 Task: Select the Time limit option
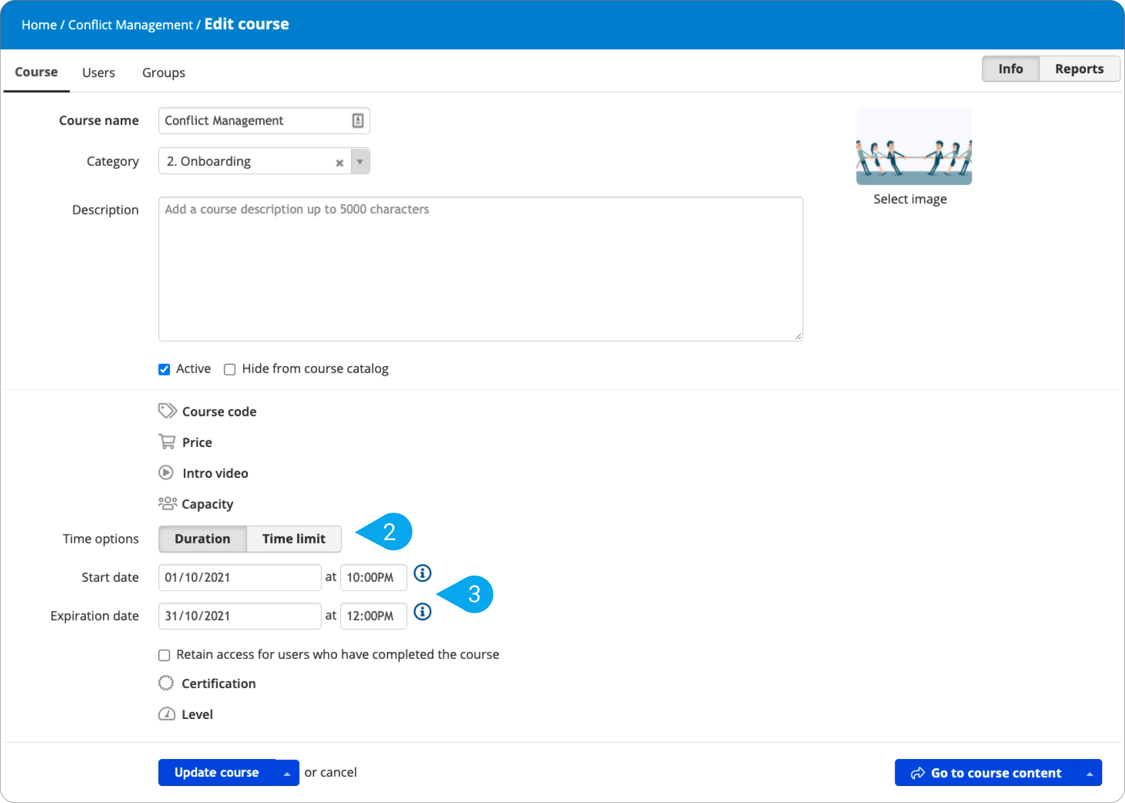click(294, 539)
